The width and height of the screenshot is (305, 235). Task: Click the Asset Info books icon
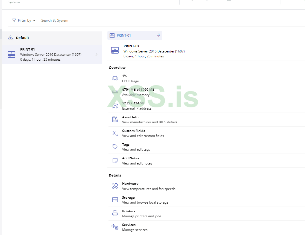pyautogui.click(x=115, y=119)
